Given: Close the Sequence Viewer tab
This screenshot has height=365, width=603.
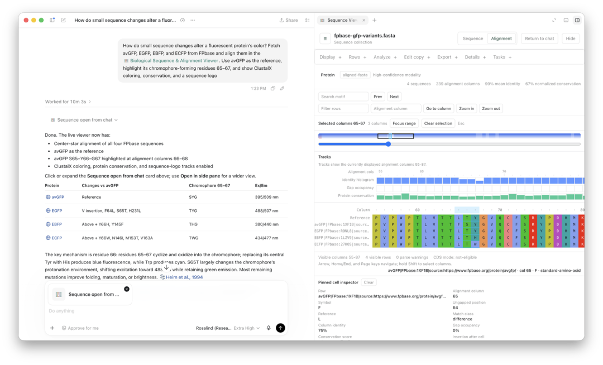Looking at the screenshot, I should point(364,20).
